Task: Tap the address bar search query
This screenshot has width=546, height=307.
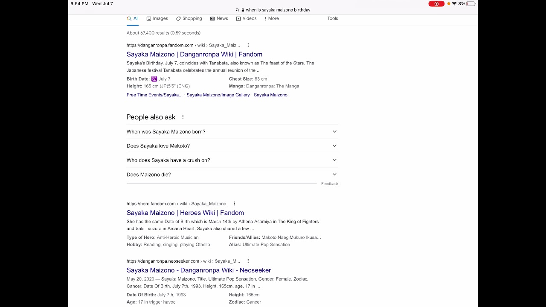Action: click(278, 10)
